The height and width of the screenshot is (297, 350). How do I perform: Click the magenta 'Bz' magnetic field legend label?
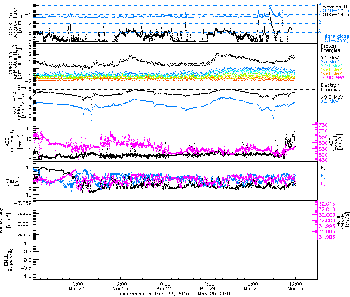pos(323,184)
